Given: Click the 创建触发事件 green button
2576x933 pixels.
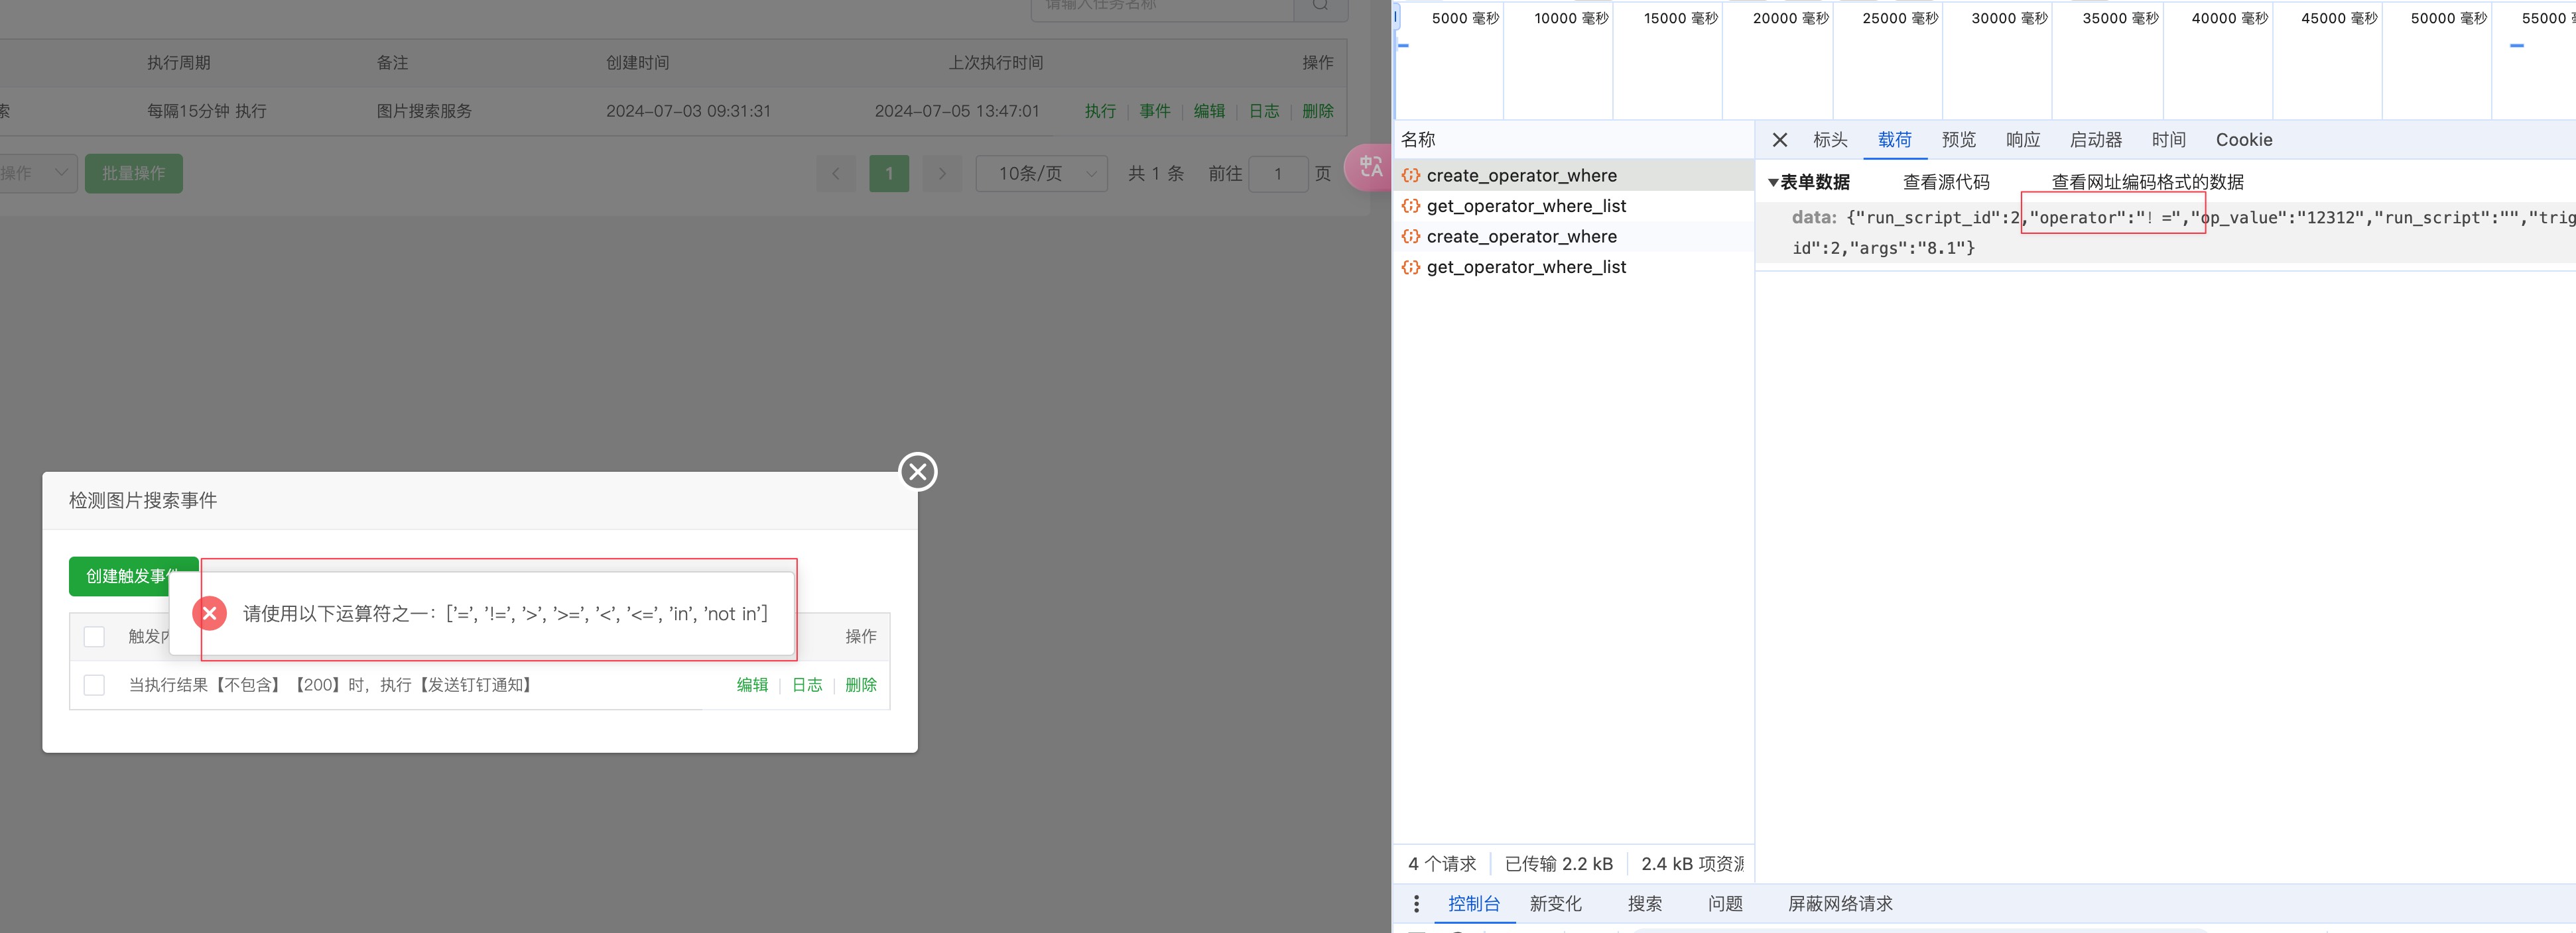Looking at the screenshot, I should (133, 576).
